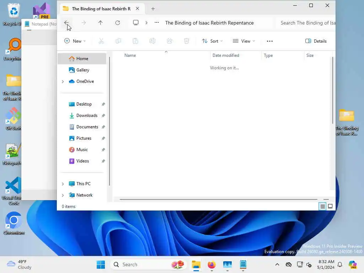
Task: Expand the Network tree node
Action: click(63, 195)
